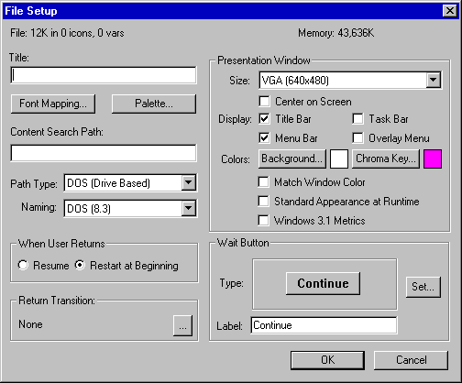Image resolution: width=462 pixels, height=383 pixels.
Task: Open the Return Transition ellipsis button
Action: click(x=182, y=325)
